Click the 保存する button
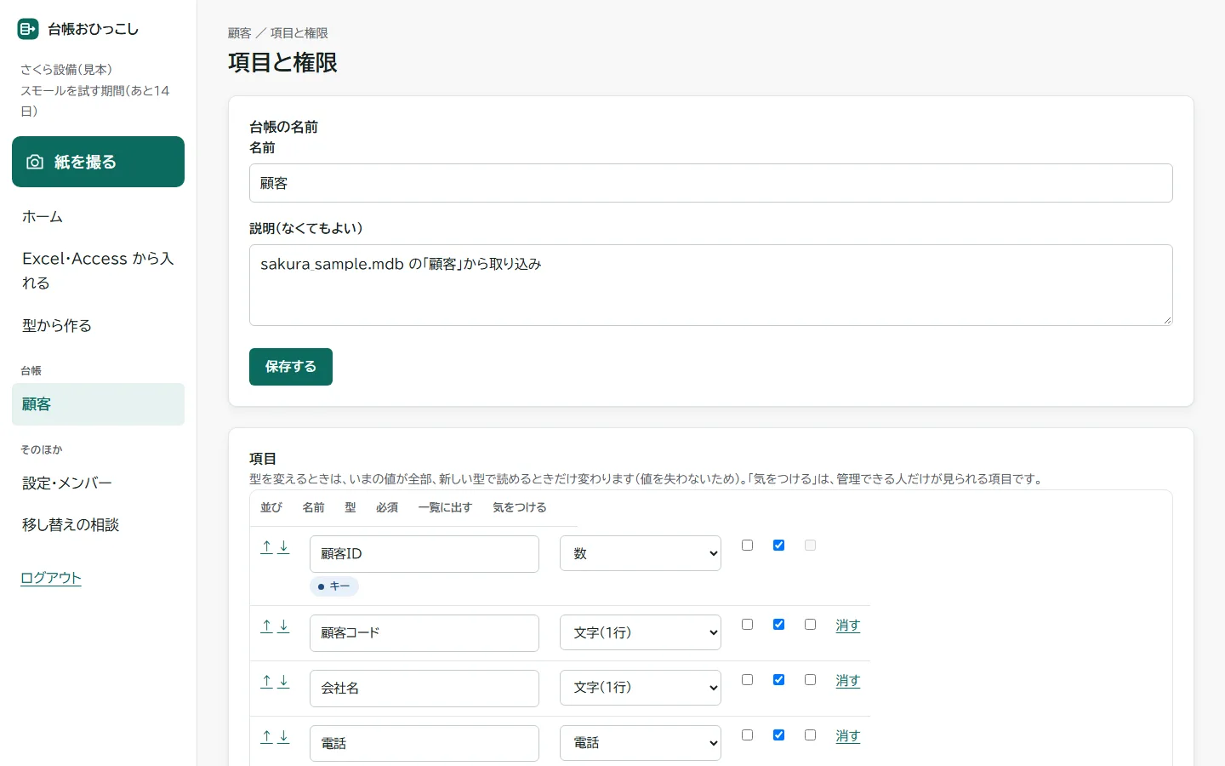The width and height of the screenshot is (1225, 766). [291, 367]
